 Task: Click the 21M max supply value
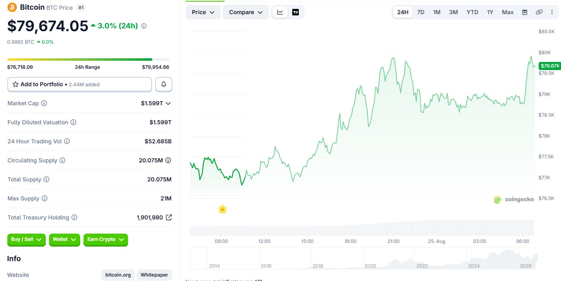coord(166,198)
